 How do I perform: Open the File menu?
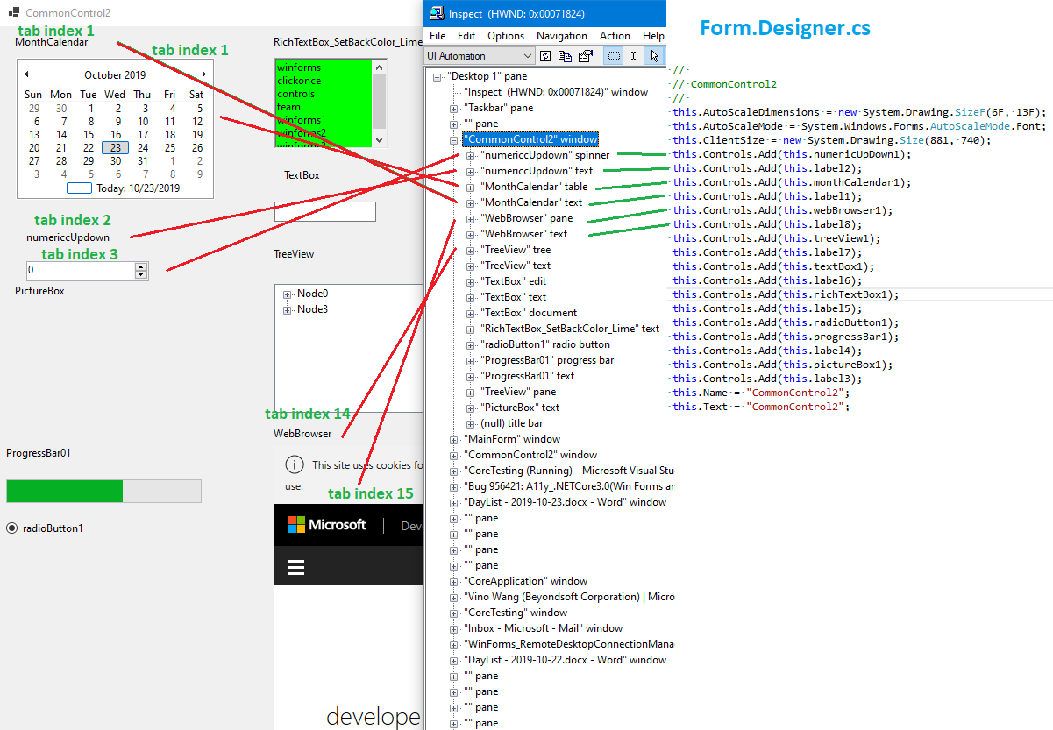(438, 36)
